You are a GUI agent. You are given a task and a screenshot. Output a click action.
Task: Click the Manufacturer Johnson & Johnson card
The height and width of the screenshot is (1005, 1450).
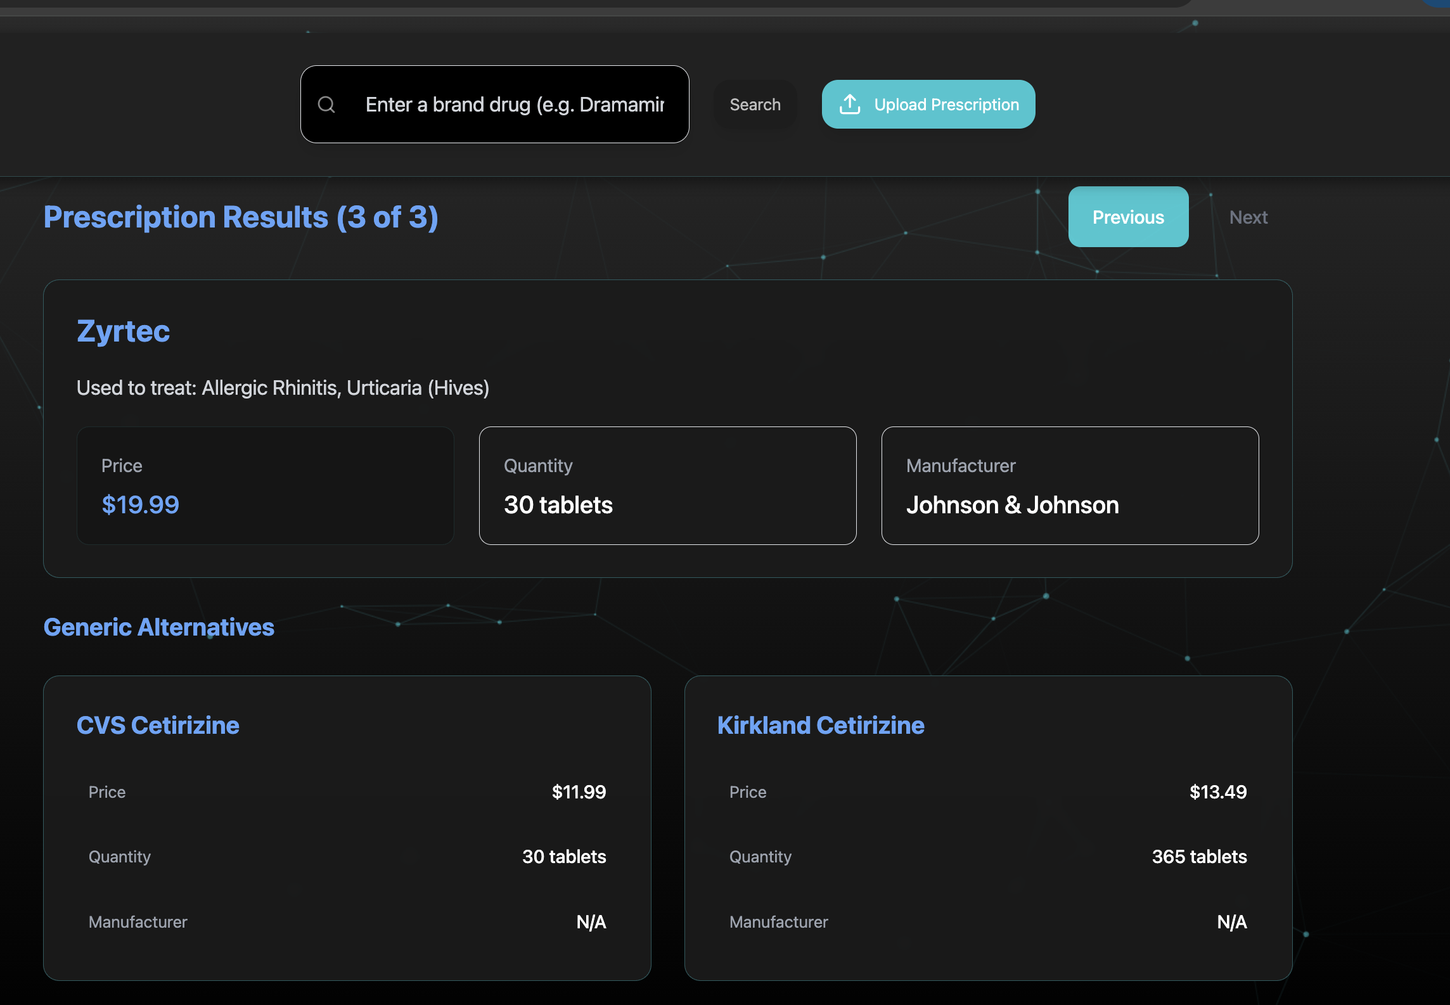[1070, 485]
